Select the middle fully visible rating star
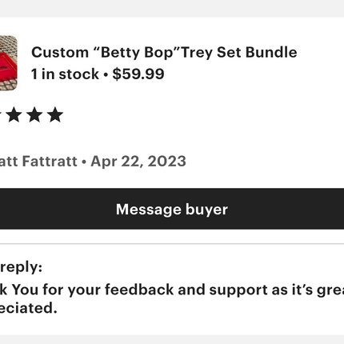The height and width of the screenshot is (344, 344). pos(34,115)
